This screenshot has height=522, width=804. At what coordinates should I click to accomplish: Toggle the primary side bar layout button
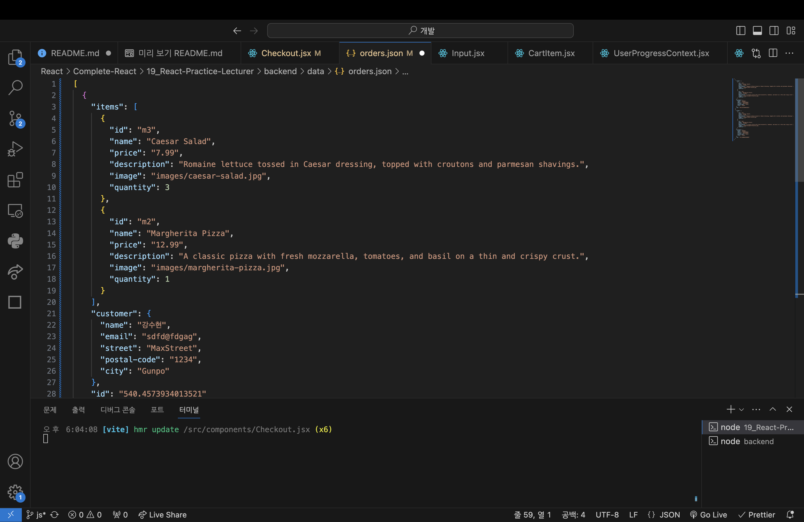(740, 31)
